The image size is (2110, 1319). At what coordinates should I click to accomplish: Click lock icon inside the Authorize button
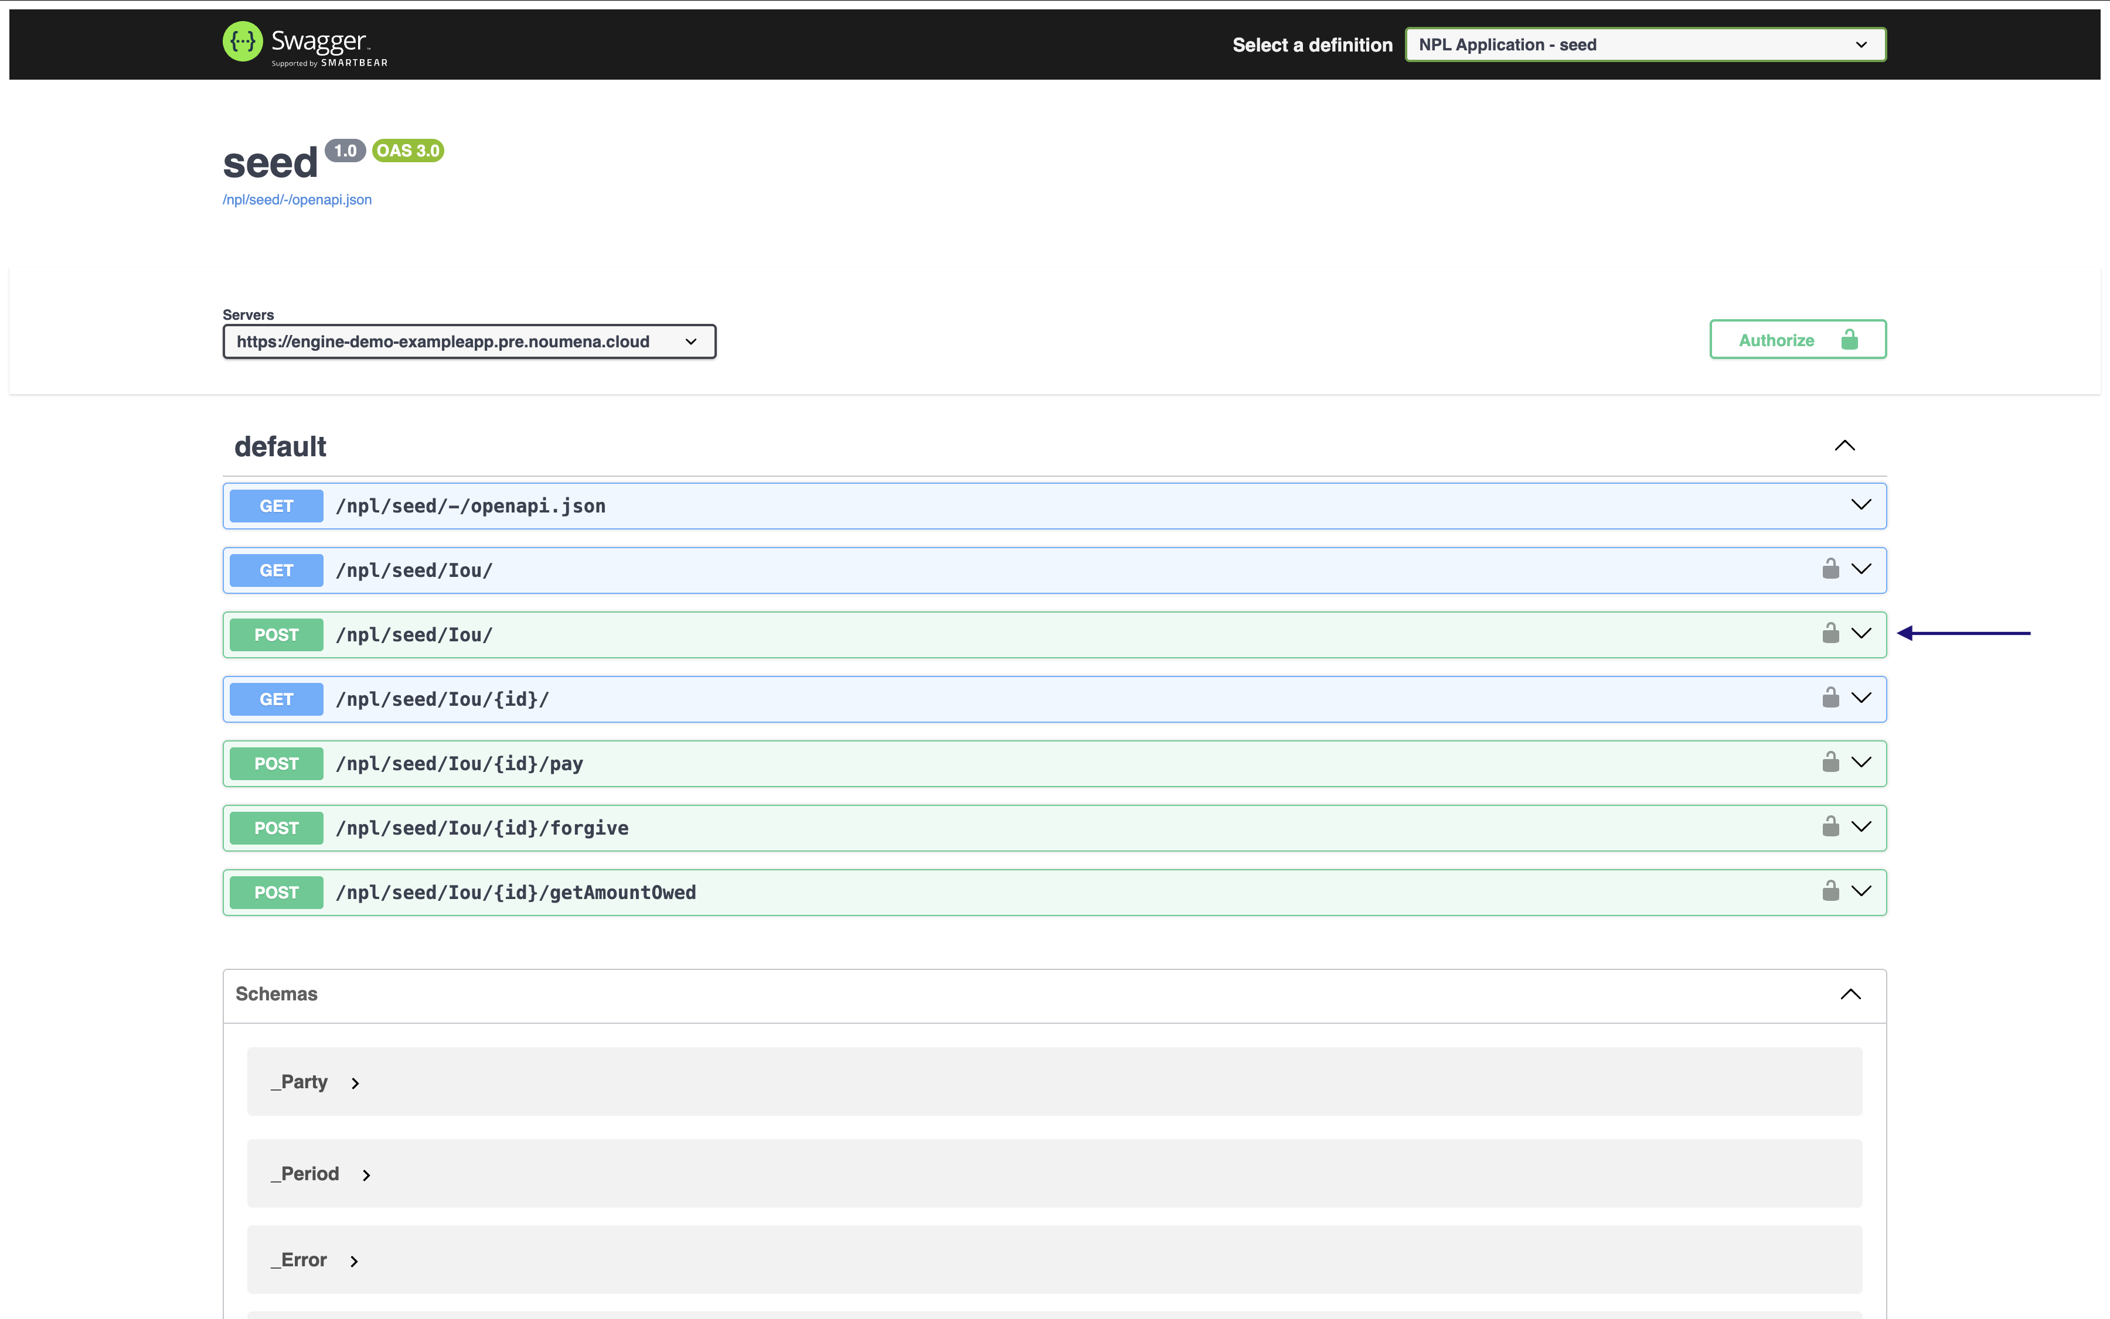[1849, 339]
